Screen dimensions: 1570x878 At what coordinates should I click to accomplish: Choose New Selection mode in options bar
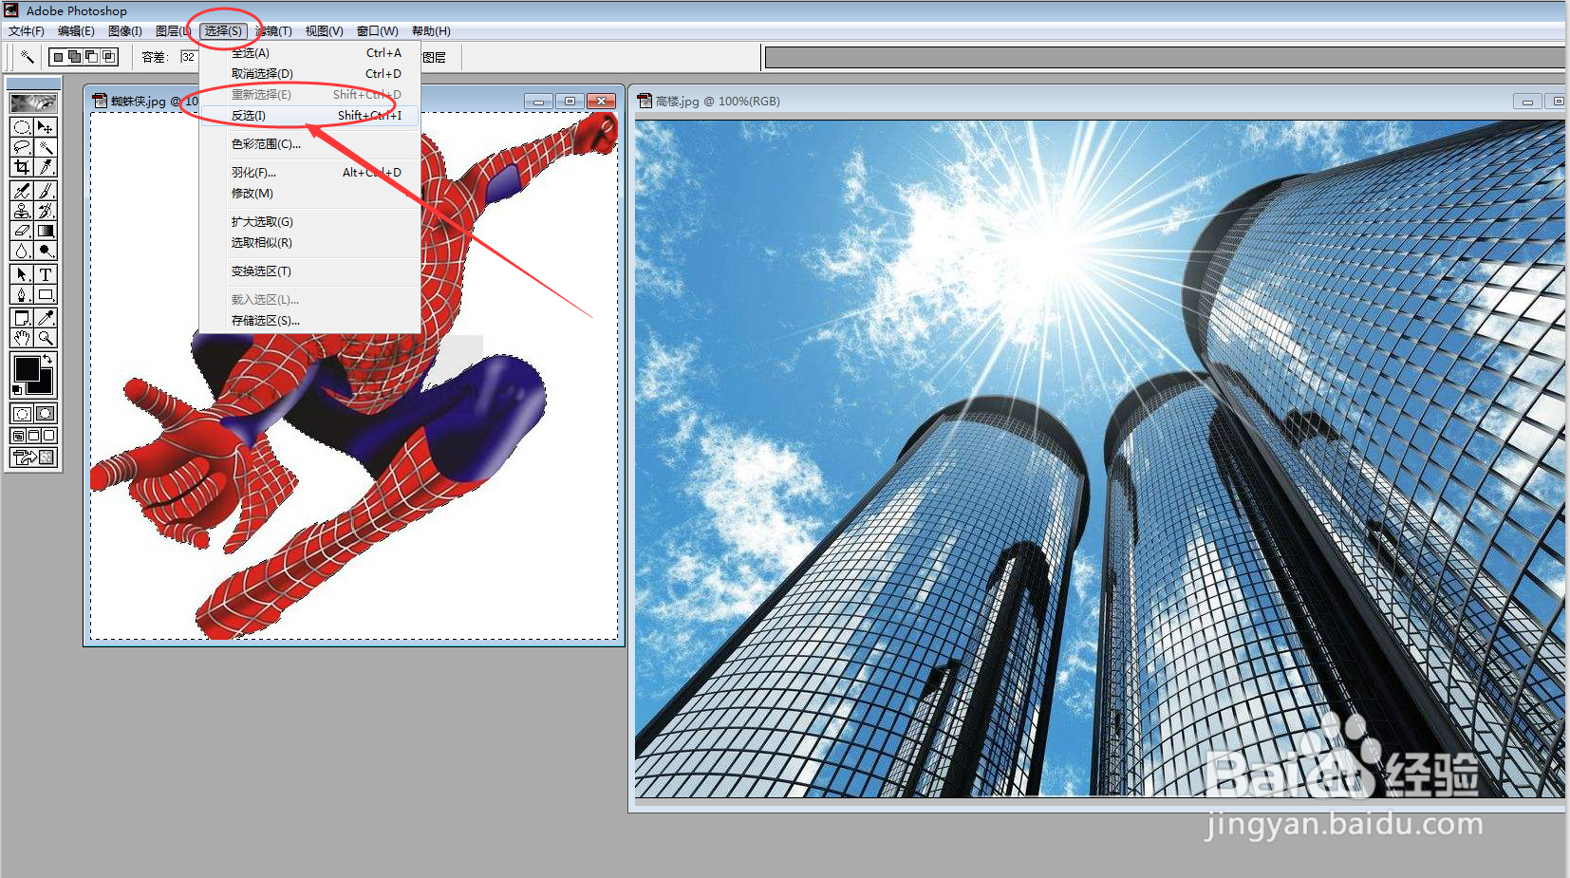pyautogui.click(x=58, y=57)
